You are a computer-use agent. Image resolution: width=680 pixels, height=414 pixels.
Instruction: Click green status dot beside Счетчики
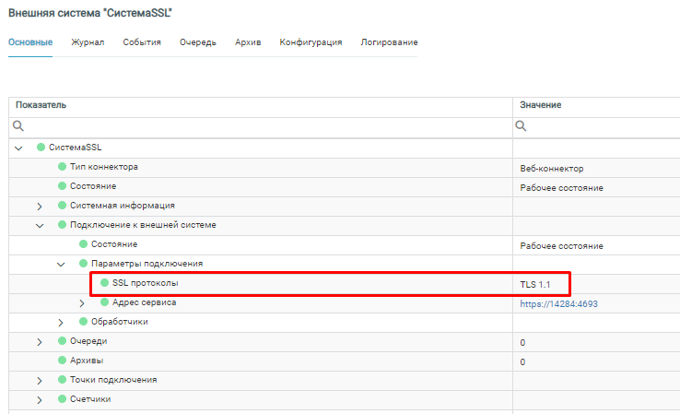coord(63,399)
